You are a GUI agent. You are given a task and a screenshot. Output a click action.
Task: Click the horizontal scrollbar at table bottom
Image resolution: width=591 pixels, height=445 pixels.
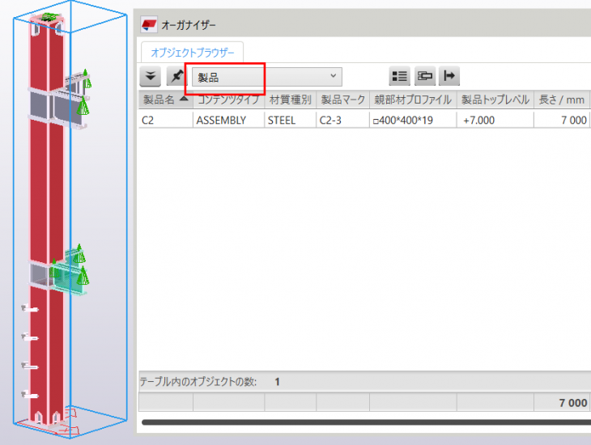tap(366, 422)
